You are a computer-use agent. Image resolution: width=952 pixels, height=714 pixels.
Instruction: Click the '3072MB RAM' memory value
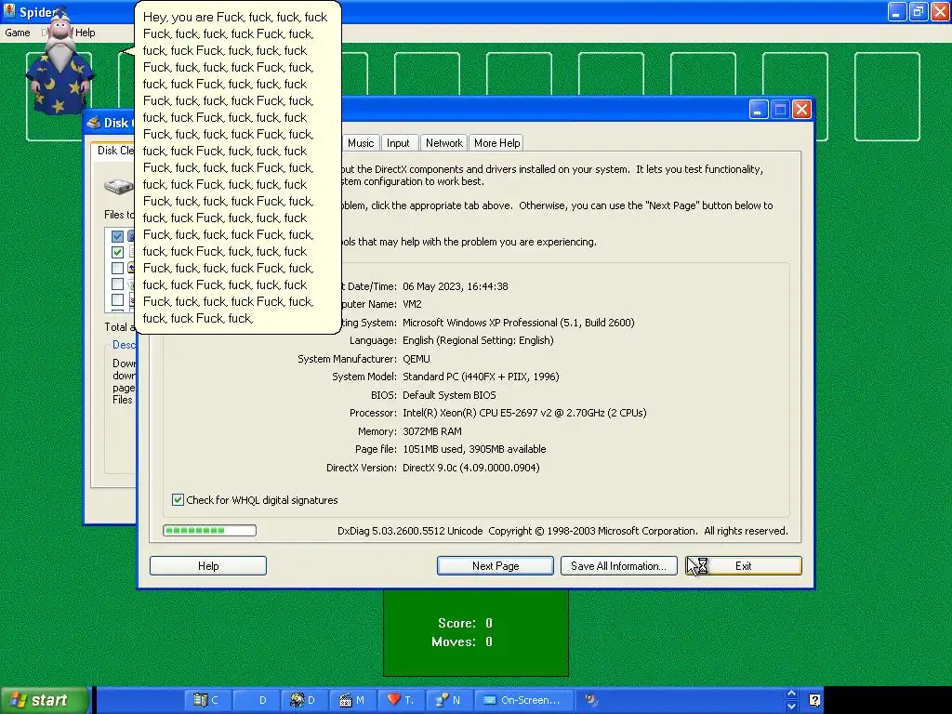pos(432,431)
